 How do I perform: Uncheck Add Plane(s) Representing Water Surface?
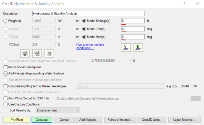click(6, 74)
